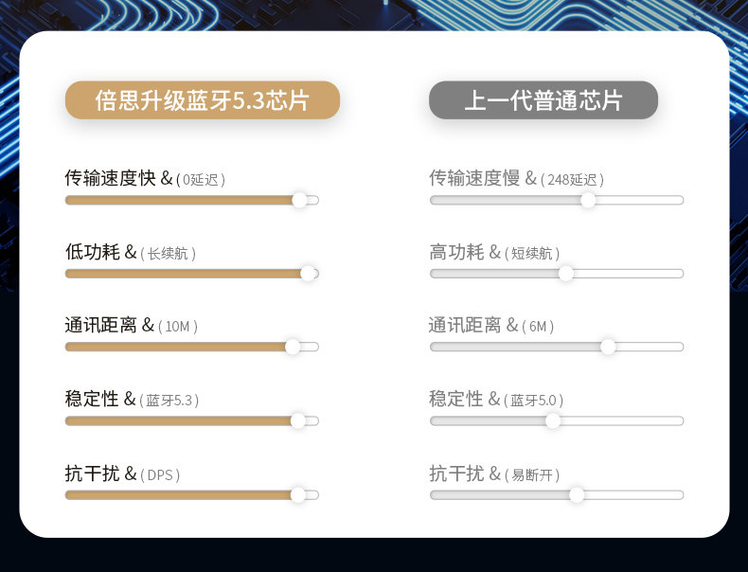Screen dimensions: 748x572
Task: Click the 高功耗 短续航 label
Action: (x=494, y=252)
